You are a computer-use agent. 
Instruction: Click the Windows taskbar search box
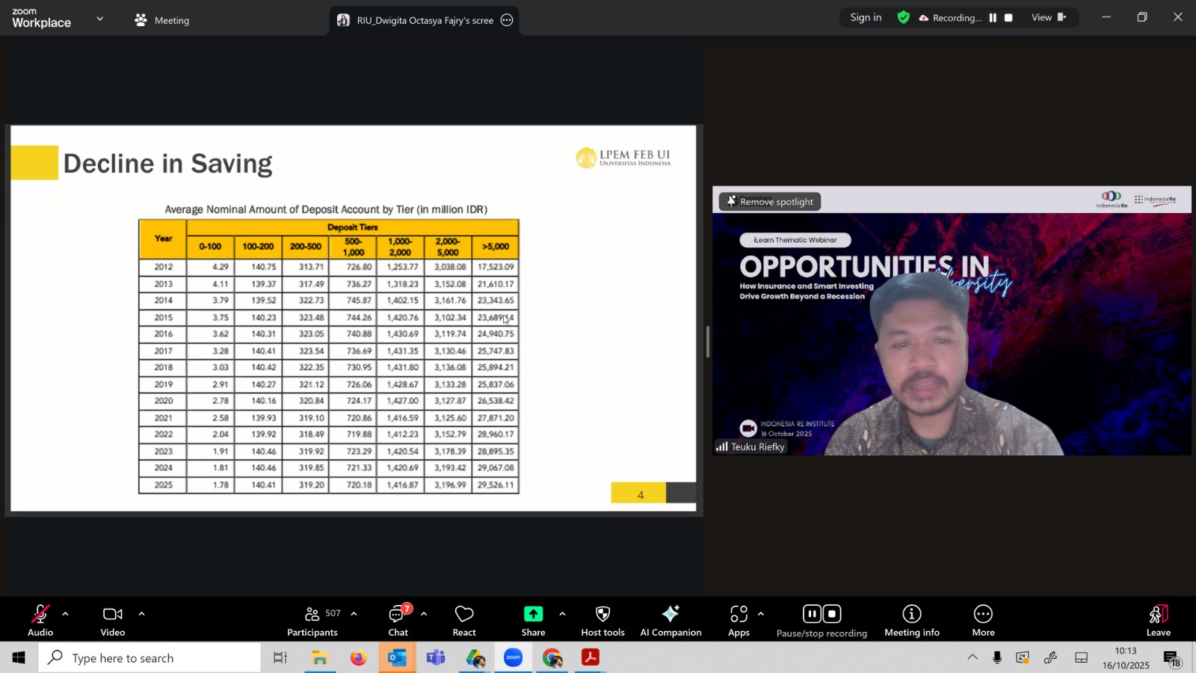[149, 658]
